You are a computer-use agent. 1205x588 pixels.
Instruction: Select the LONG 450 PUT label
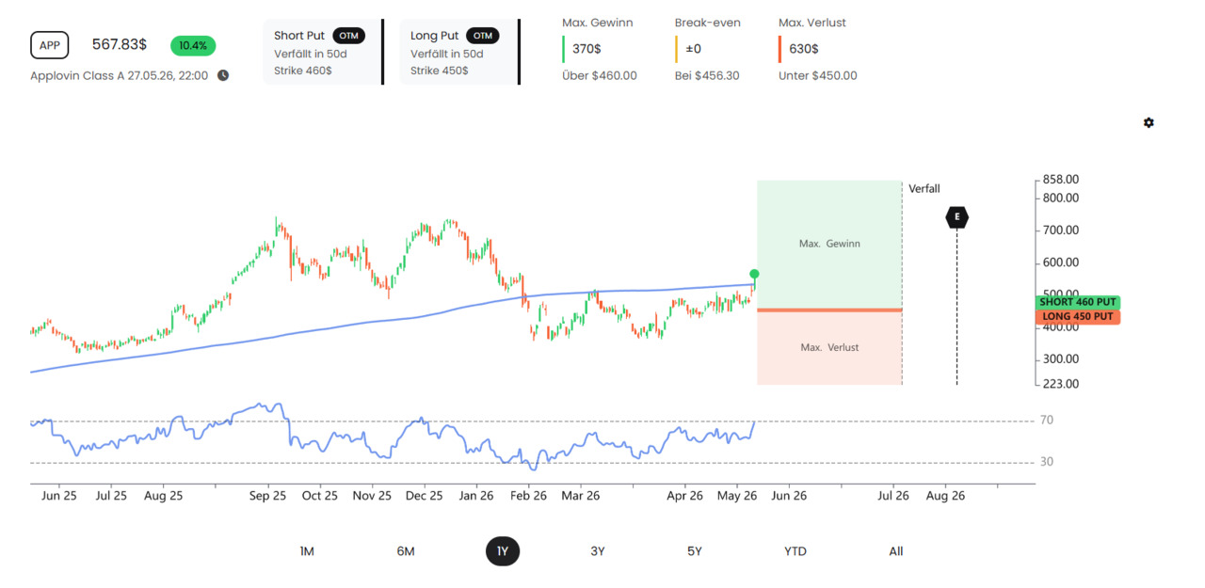(x=1078, y=317)
